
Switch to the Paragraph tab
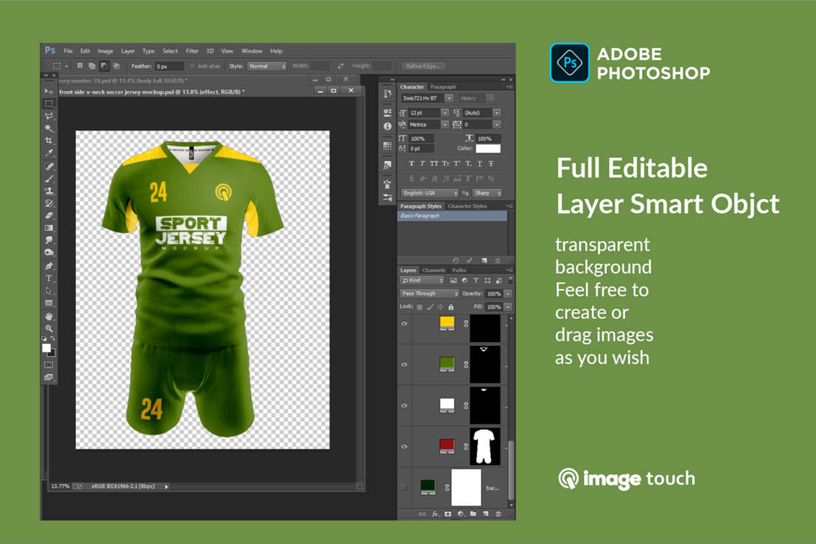tap(443, 87)
